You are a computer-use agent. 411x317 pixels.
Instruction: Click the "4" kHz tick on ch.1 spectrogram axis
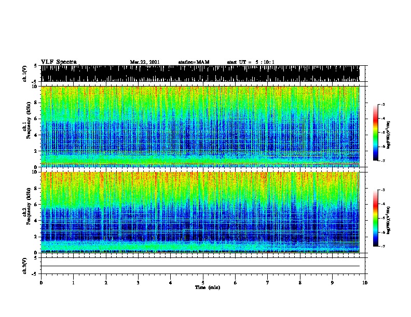coord(37,135)
